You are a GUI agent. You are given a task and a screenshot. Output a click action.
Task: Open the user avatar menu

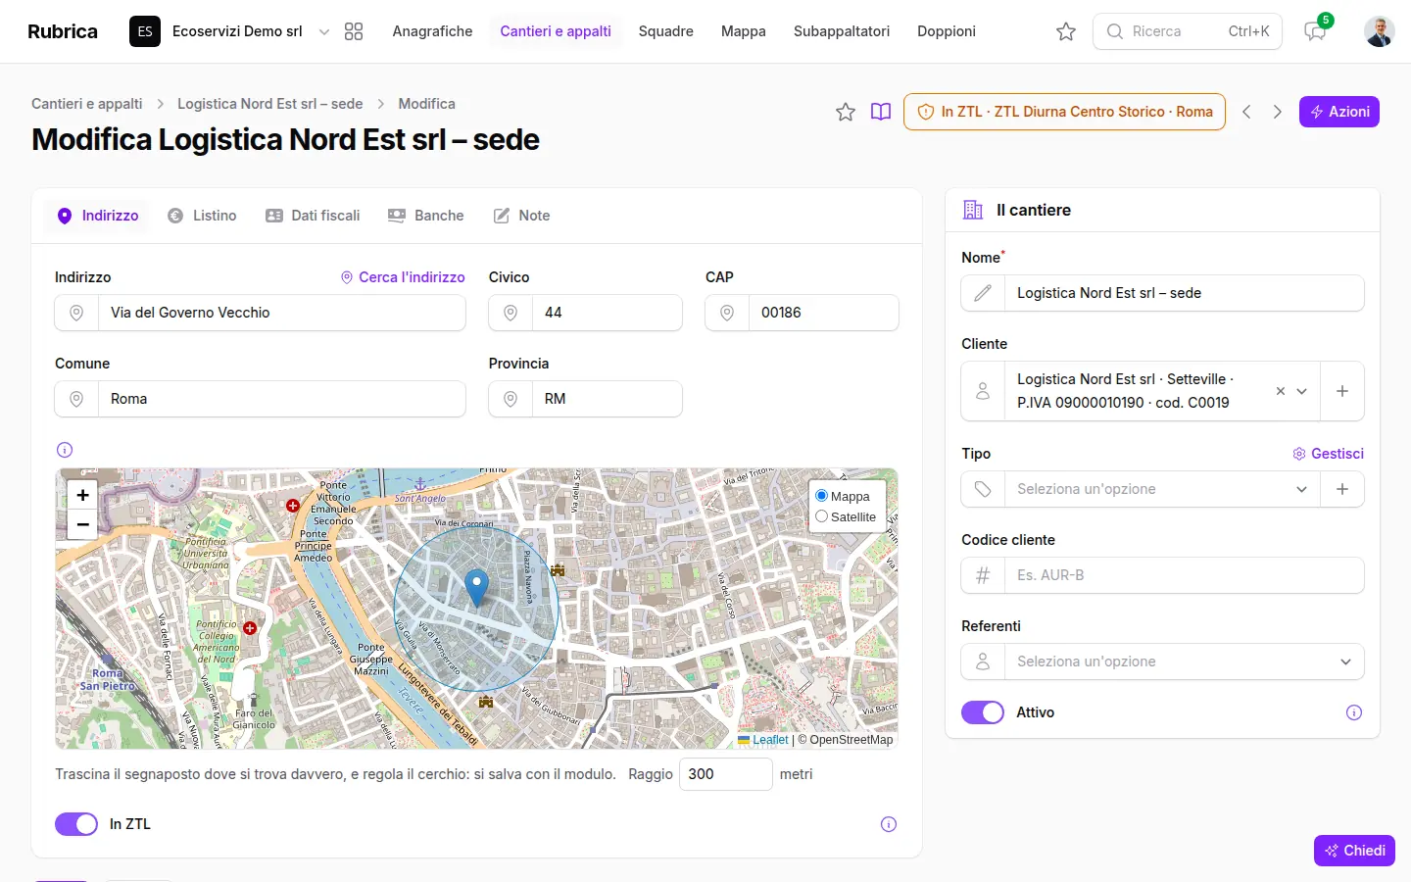1380,31
